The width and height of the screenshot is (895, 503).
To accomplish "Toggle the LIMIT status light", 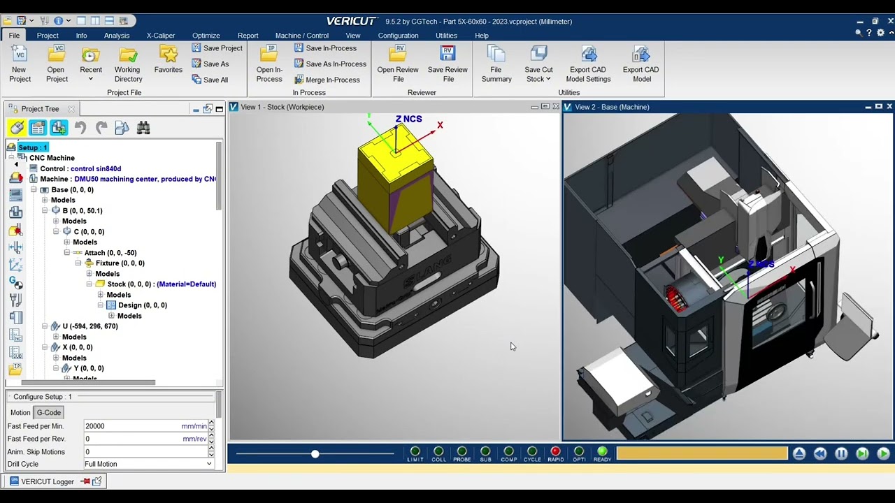I will (415, 453).
